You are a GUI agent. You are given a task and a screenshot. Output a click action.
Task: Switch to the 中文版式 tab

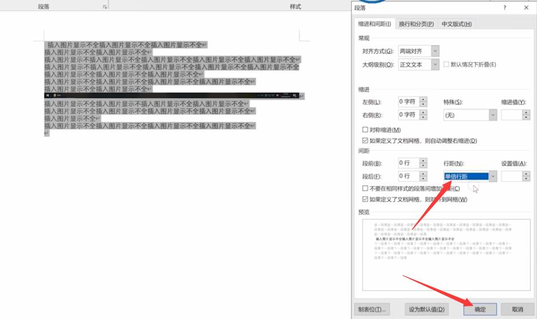pyautogui.click(x=456, y=24)
